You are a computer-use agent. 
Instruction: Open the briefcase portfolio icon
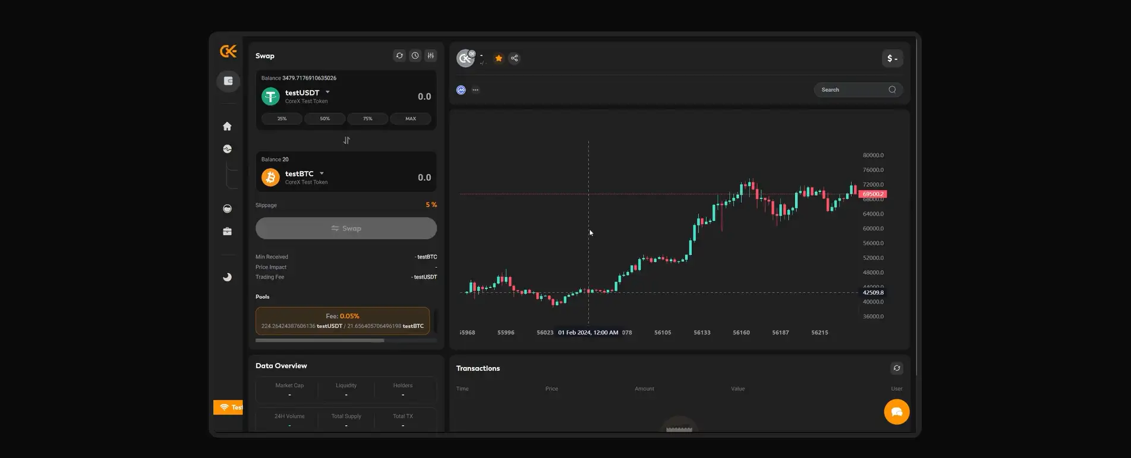227,232
